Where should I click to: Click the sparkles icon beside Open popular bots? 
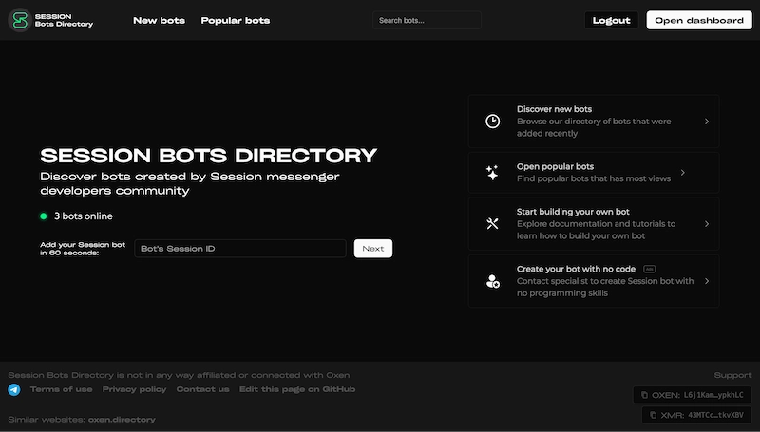pyautogui.click(x=492, y=173)
